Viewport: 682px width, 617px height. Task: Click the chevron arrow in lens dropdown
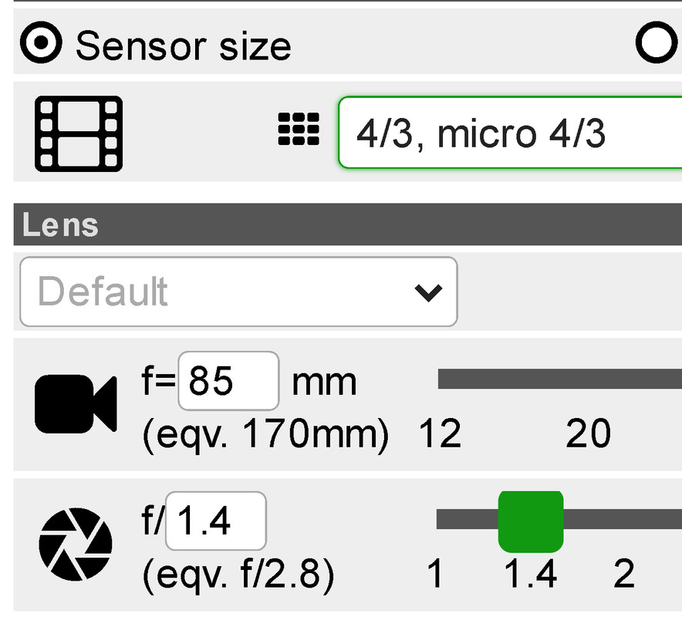[x=427, y=292]
